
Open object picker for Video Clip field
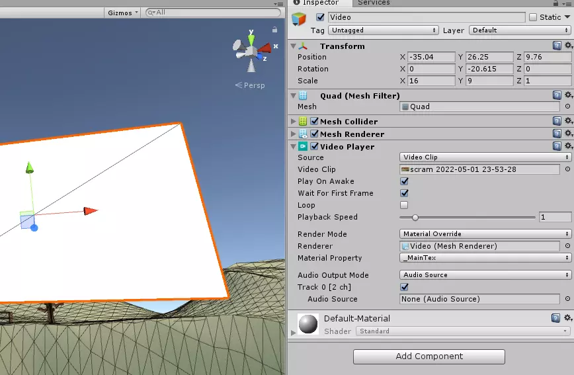pyautogui.click(x=567, y=169)
